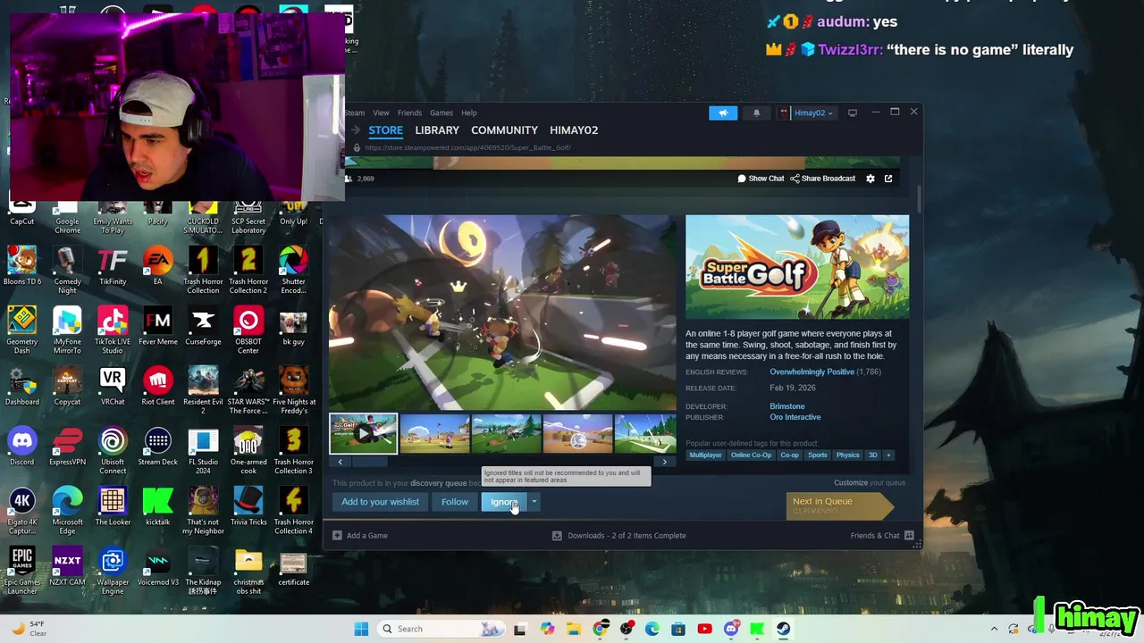Click Share Broadcast
The width and height of the screenshot is (1144, 643).
point(823,179)
